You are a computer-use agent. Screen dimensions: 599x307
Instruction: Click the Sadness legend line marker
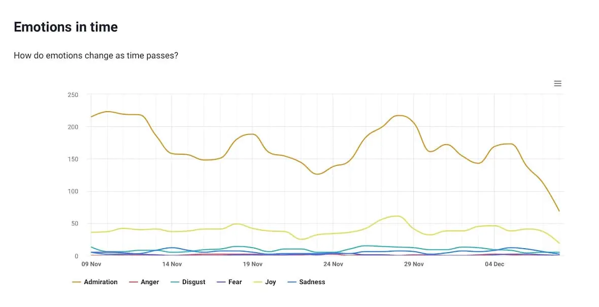(x=291, y=282)
